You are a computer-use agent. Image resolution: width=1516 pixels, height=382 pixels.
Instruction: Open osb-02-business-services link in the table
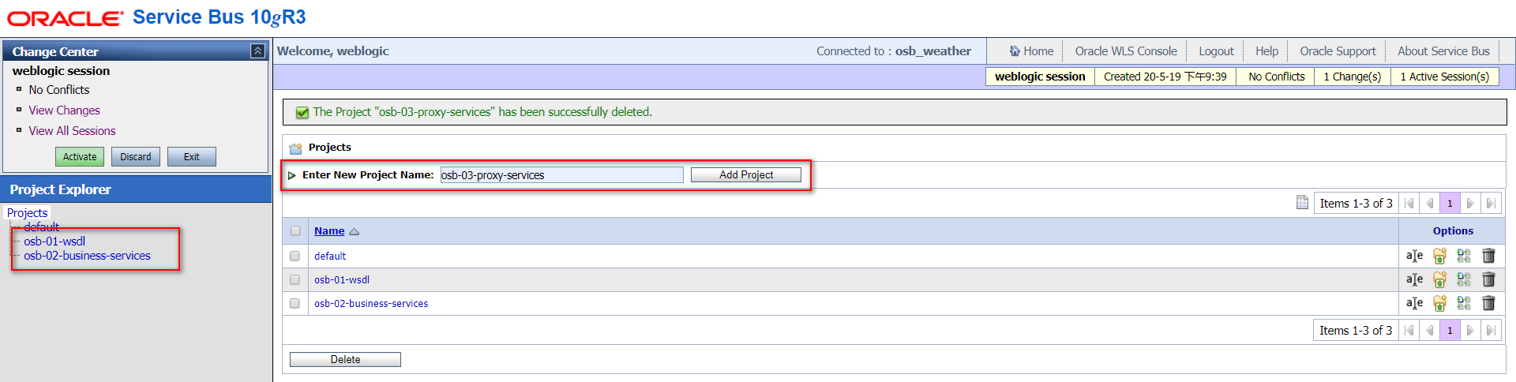point(371,303)
